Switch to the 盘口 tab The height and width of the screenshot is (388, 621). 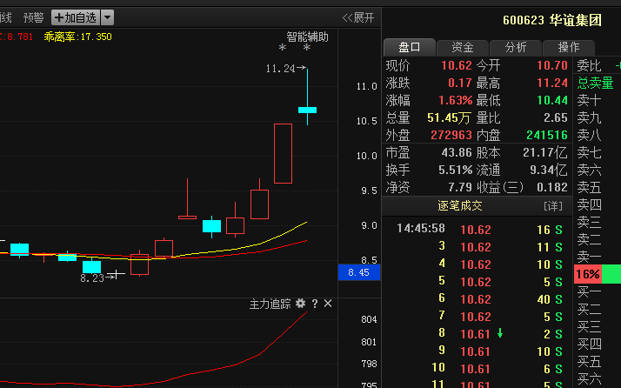[x=410, y=47]
